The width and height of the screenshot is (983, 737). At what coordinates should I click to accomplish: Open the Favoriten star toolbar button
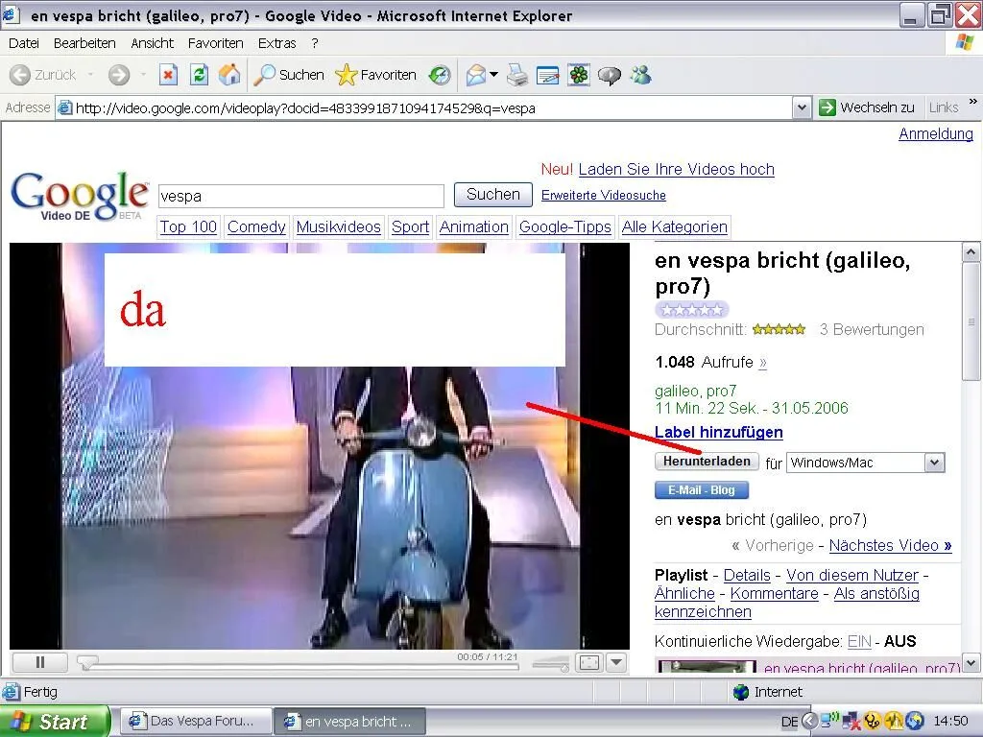pyautogui.click(x=375, y=75)
